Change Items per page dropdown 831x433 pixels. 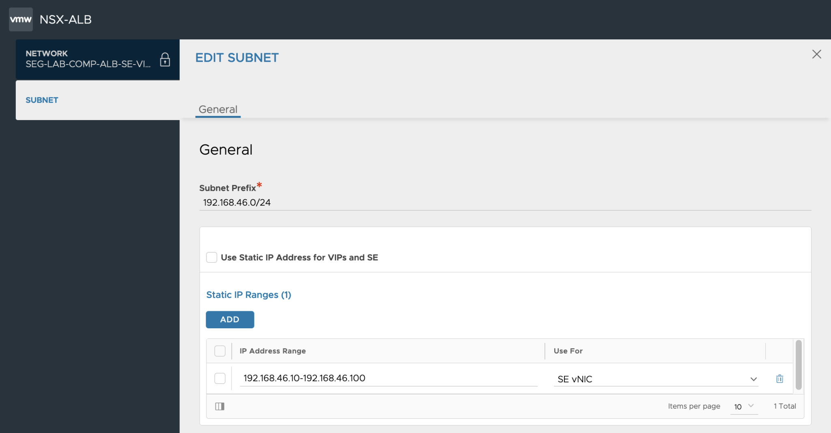pos(744,406)
